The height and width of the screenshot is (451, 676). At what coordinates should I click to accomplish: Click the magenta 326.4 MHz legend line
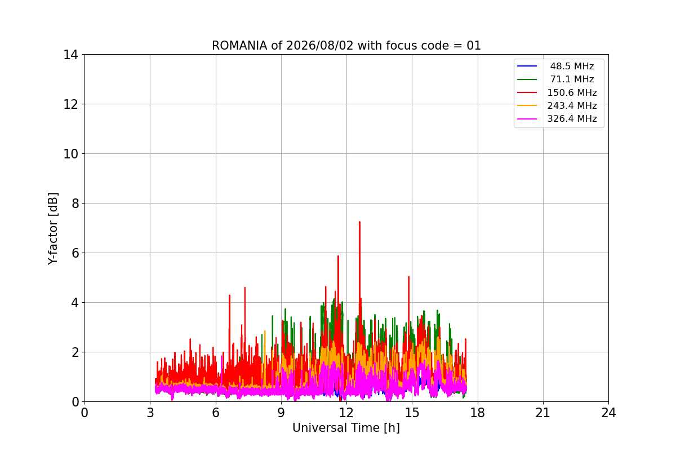(x=527, y=119)
